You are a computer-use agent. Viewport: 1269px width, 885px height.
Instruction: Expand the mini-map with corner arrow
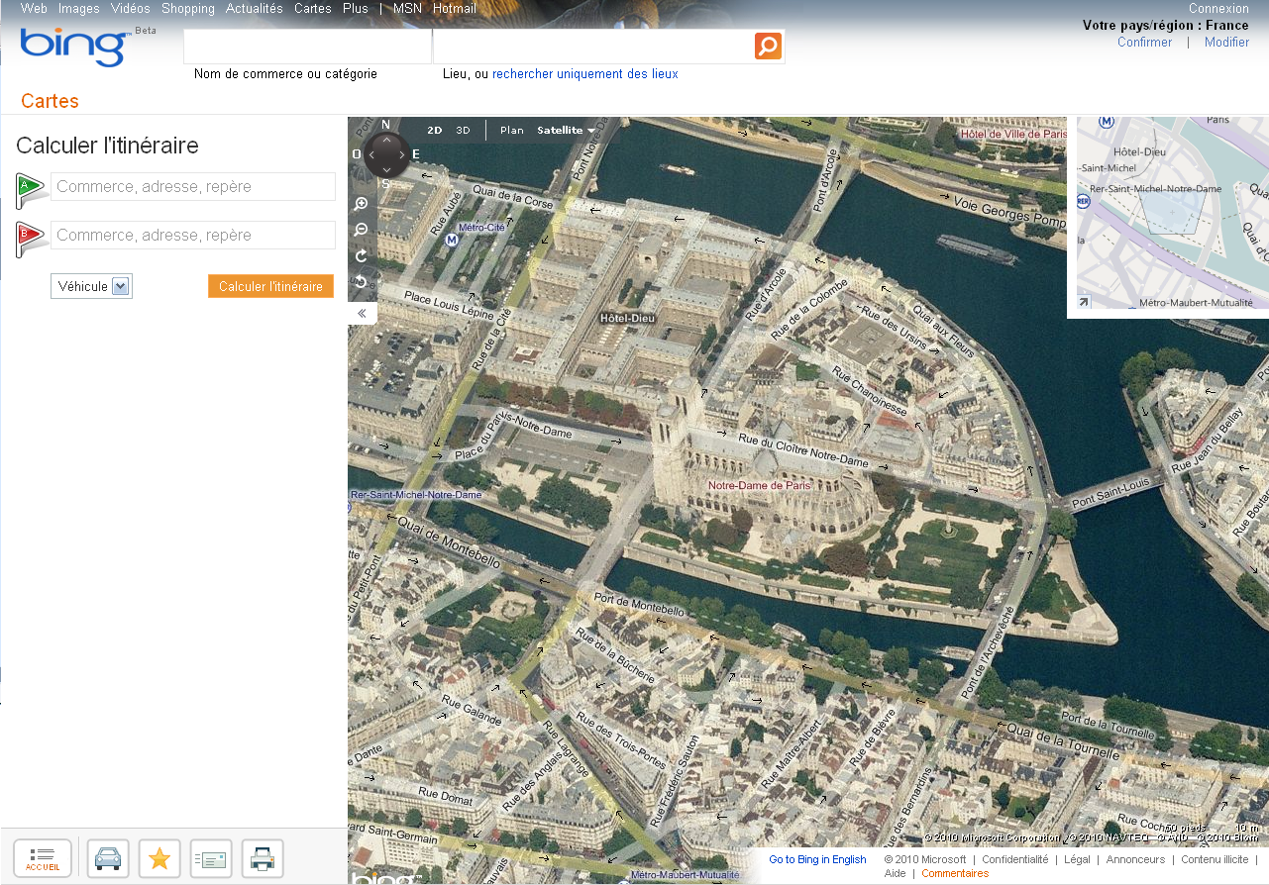tap(1084, 302)
